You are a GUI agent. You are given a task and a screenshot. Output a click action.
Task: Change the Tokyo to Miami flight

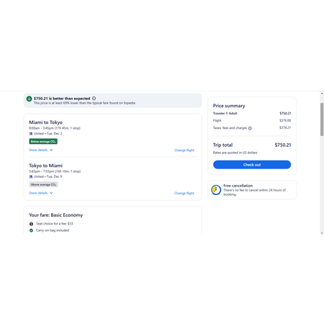(x=184, y=193)
